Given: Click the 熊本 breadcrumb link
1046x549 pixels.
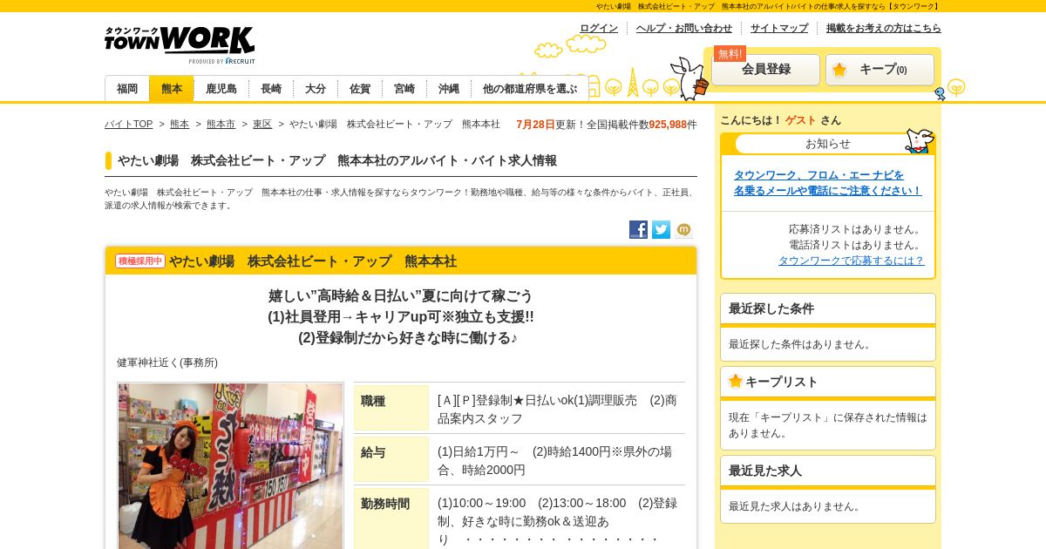Looking at the screenshot, I should click(x=180, y=125).
